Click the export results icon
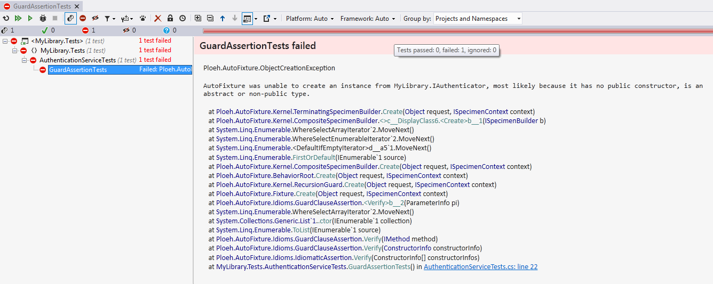 267,18
